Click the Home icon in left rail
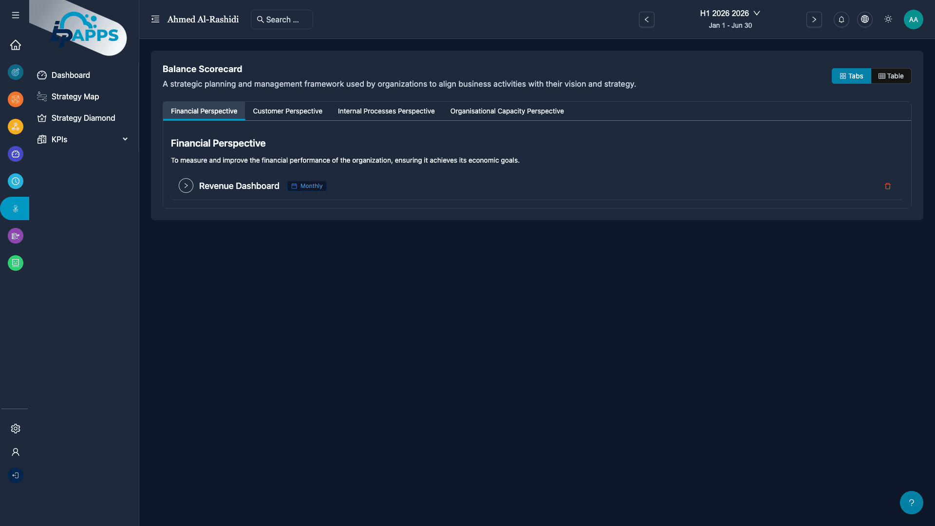The image size is (935, 526). coord(16,45)
